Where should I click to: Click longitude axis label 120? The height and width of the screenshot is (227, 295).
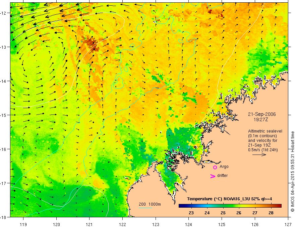56,224
